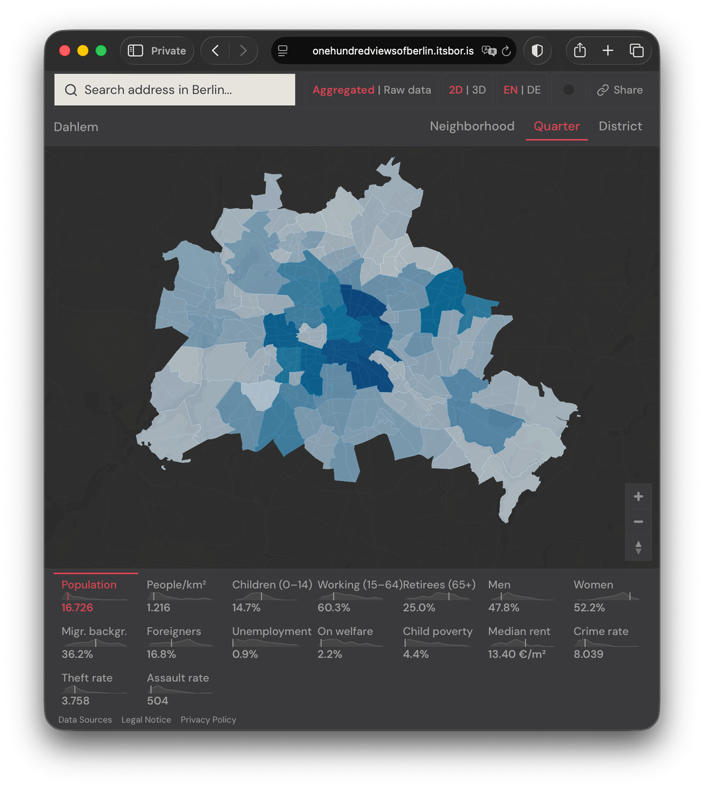Click the Median rent histogram slider
Image resolution: width=704 pixels, height=789 pixels.
520,643
